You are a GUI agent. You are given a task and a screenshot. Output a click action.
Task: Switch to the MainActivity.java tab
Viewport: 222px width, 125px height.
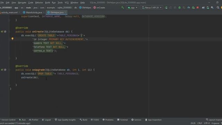(34, 12)
